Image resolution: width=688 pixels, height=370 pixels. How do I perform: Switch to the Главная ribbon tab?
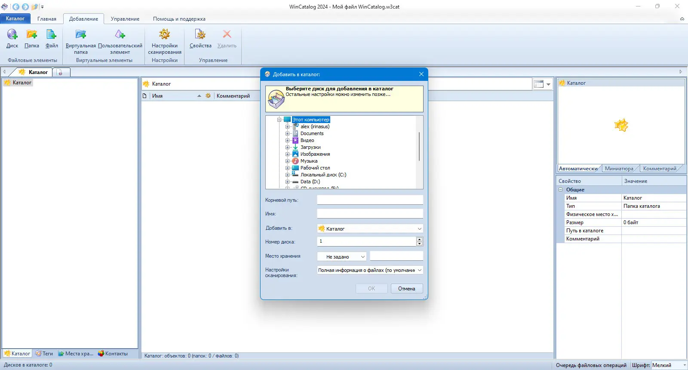47,19
